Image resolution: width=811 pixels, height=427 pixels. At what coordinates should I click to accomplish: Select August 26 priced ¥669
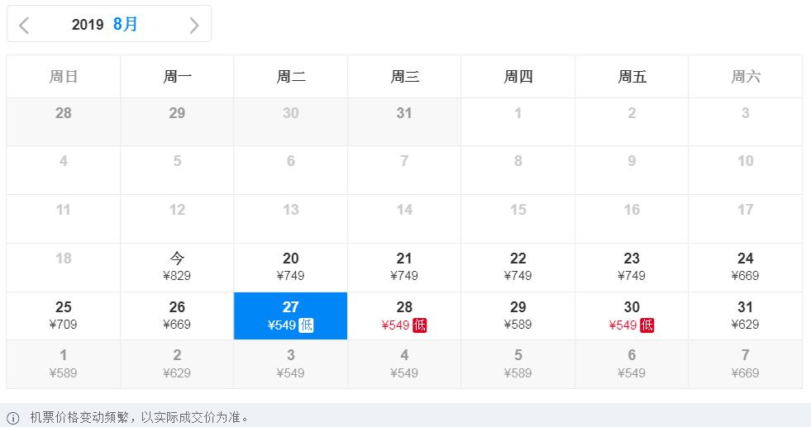[x=177, y=316]
